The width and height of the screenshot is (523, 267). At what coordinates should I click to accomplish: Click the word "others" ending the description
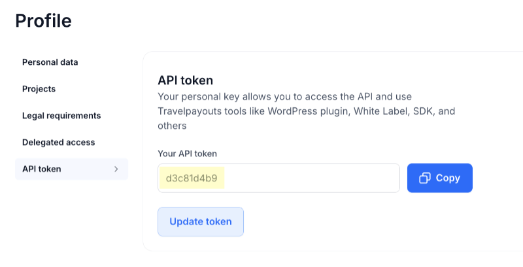pos(173,126)
